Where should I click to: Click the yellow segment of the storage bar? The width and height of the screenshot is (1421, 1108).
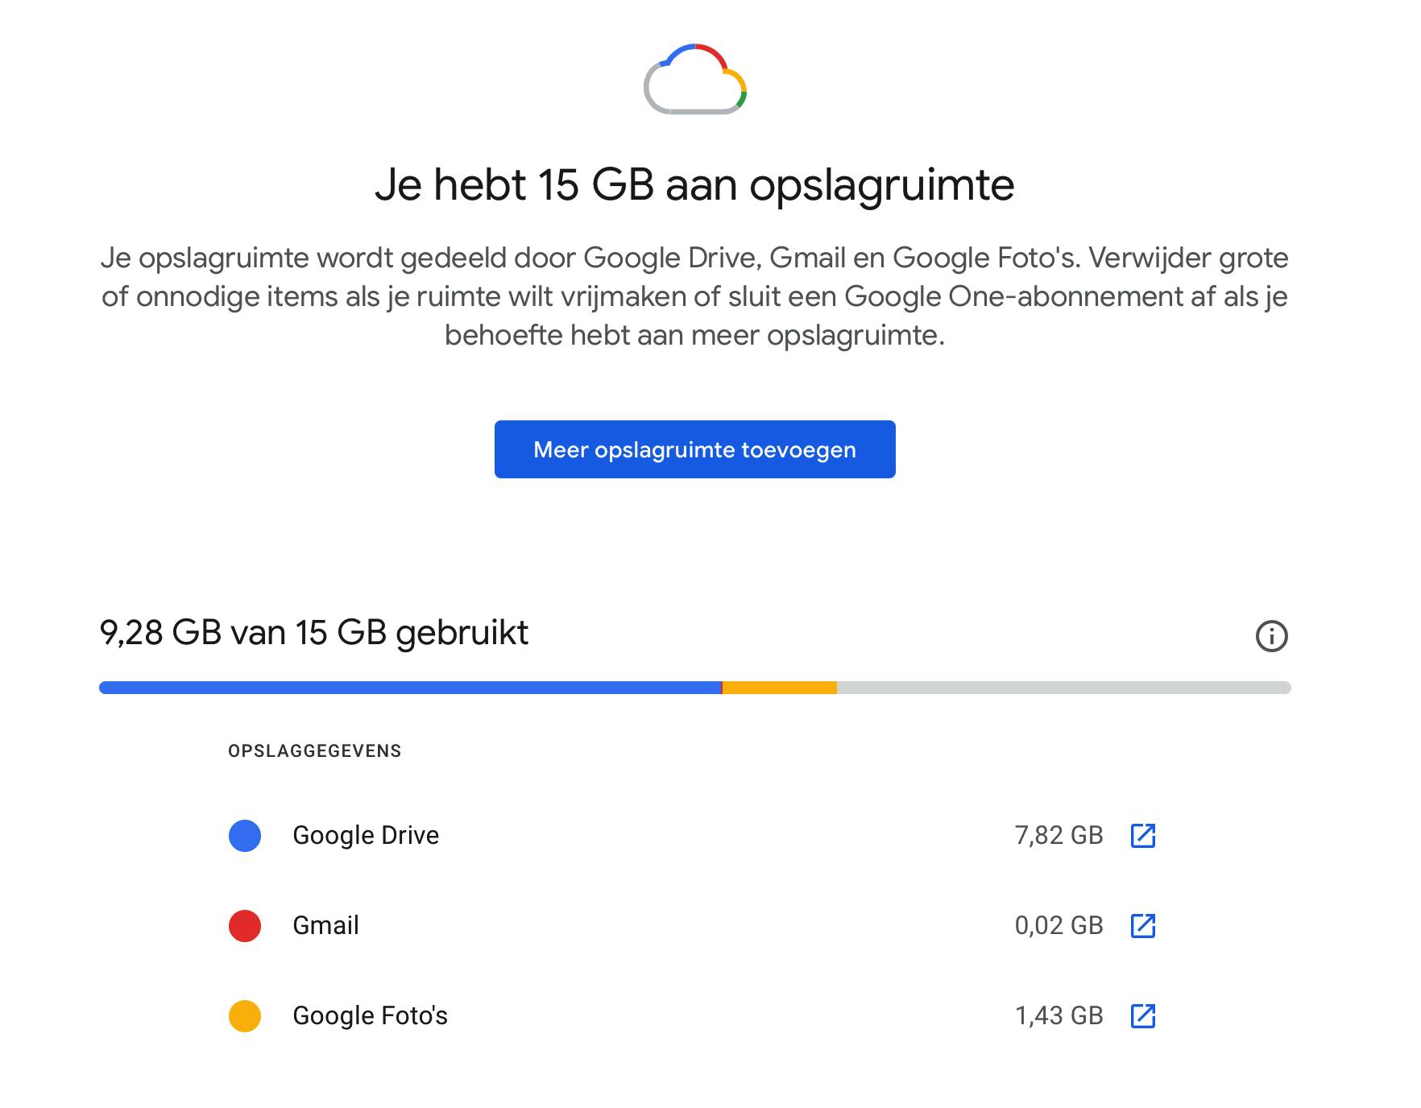780,688
